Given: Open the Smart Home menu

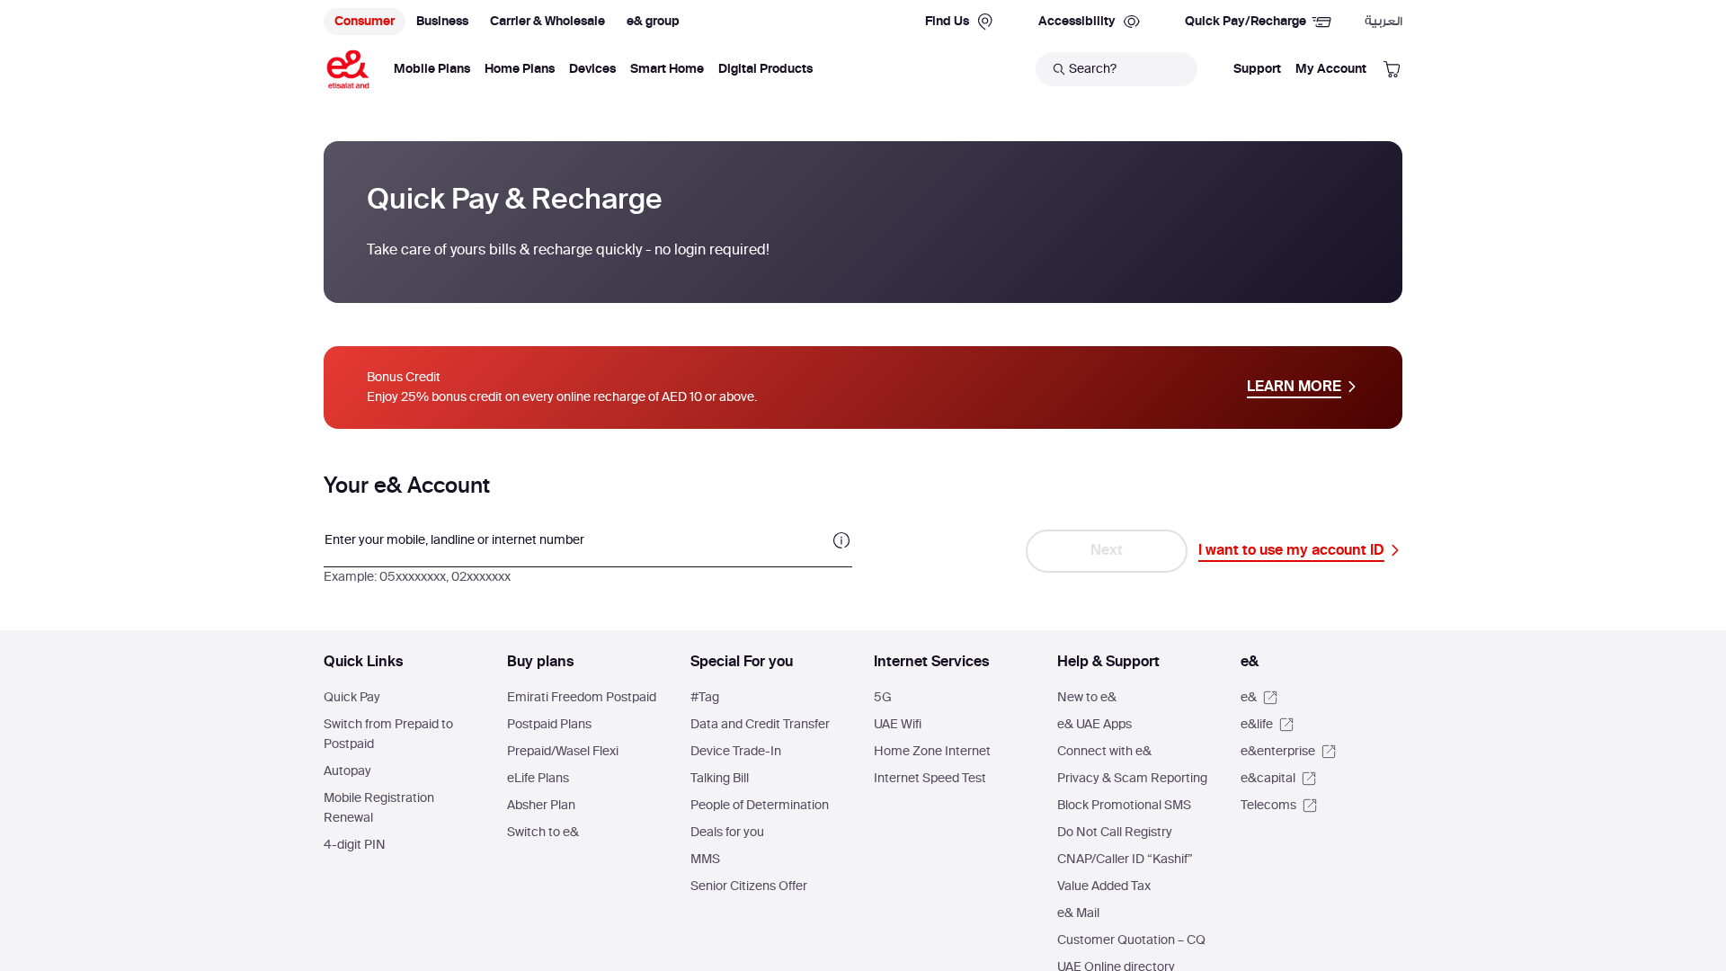Looking at the screenshot, I should point(667,69).
